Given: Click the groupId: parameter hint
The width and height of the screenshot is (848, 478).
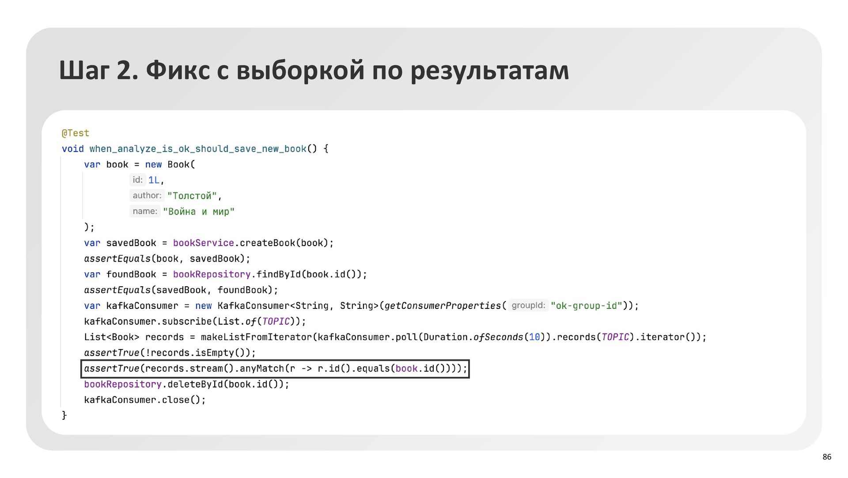Looking at the screenshot, I should click(528, 305).
